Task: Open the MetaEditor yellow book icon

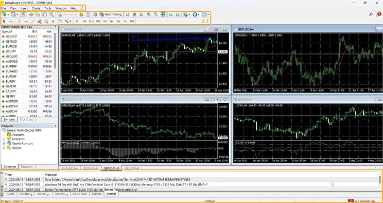Action: (x=81, y=14)
